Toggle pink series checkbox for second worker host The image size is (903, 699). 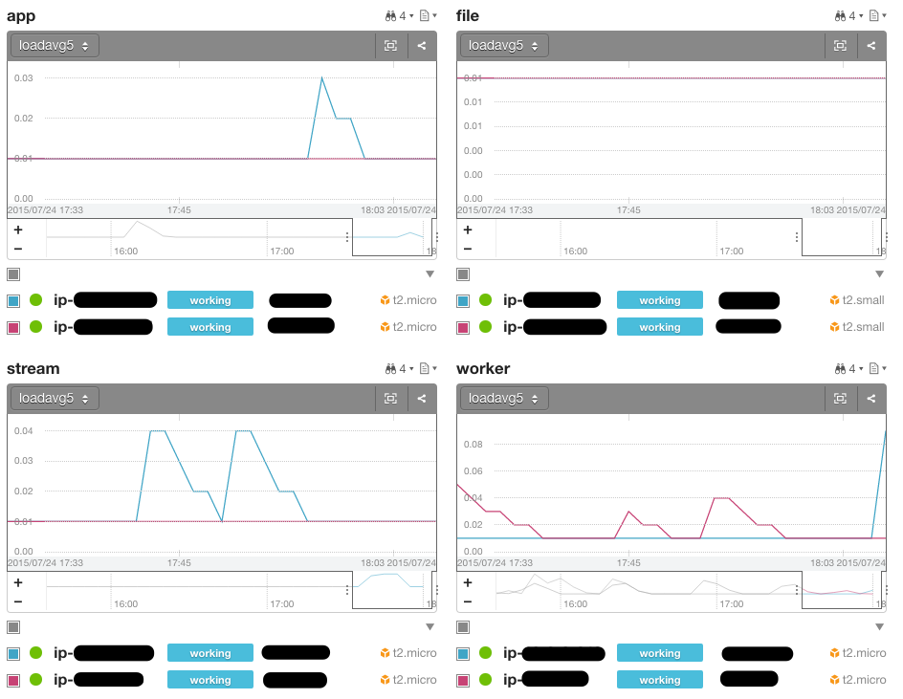[x=463, y=681]
